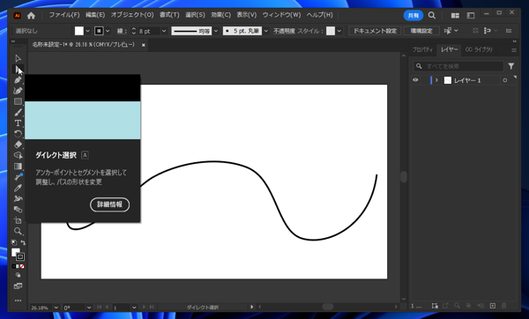Expand レイヤー 1 in Layers panel
The width and height of the screenshot is (529, 319).
tap(436, 80)
